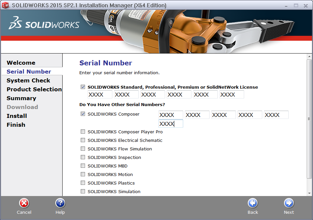
Task: Check the SOLIDWORKS Flow Simulation box
Action: tap(83, 149)
